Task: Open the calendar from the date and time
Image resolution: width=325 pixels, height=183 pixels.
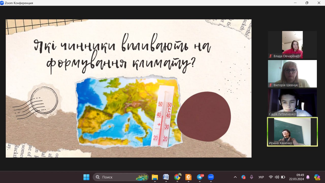Action: pos(296,177)
